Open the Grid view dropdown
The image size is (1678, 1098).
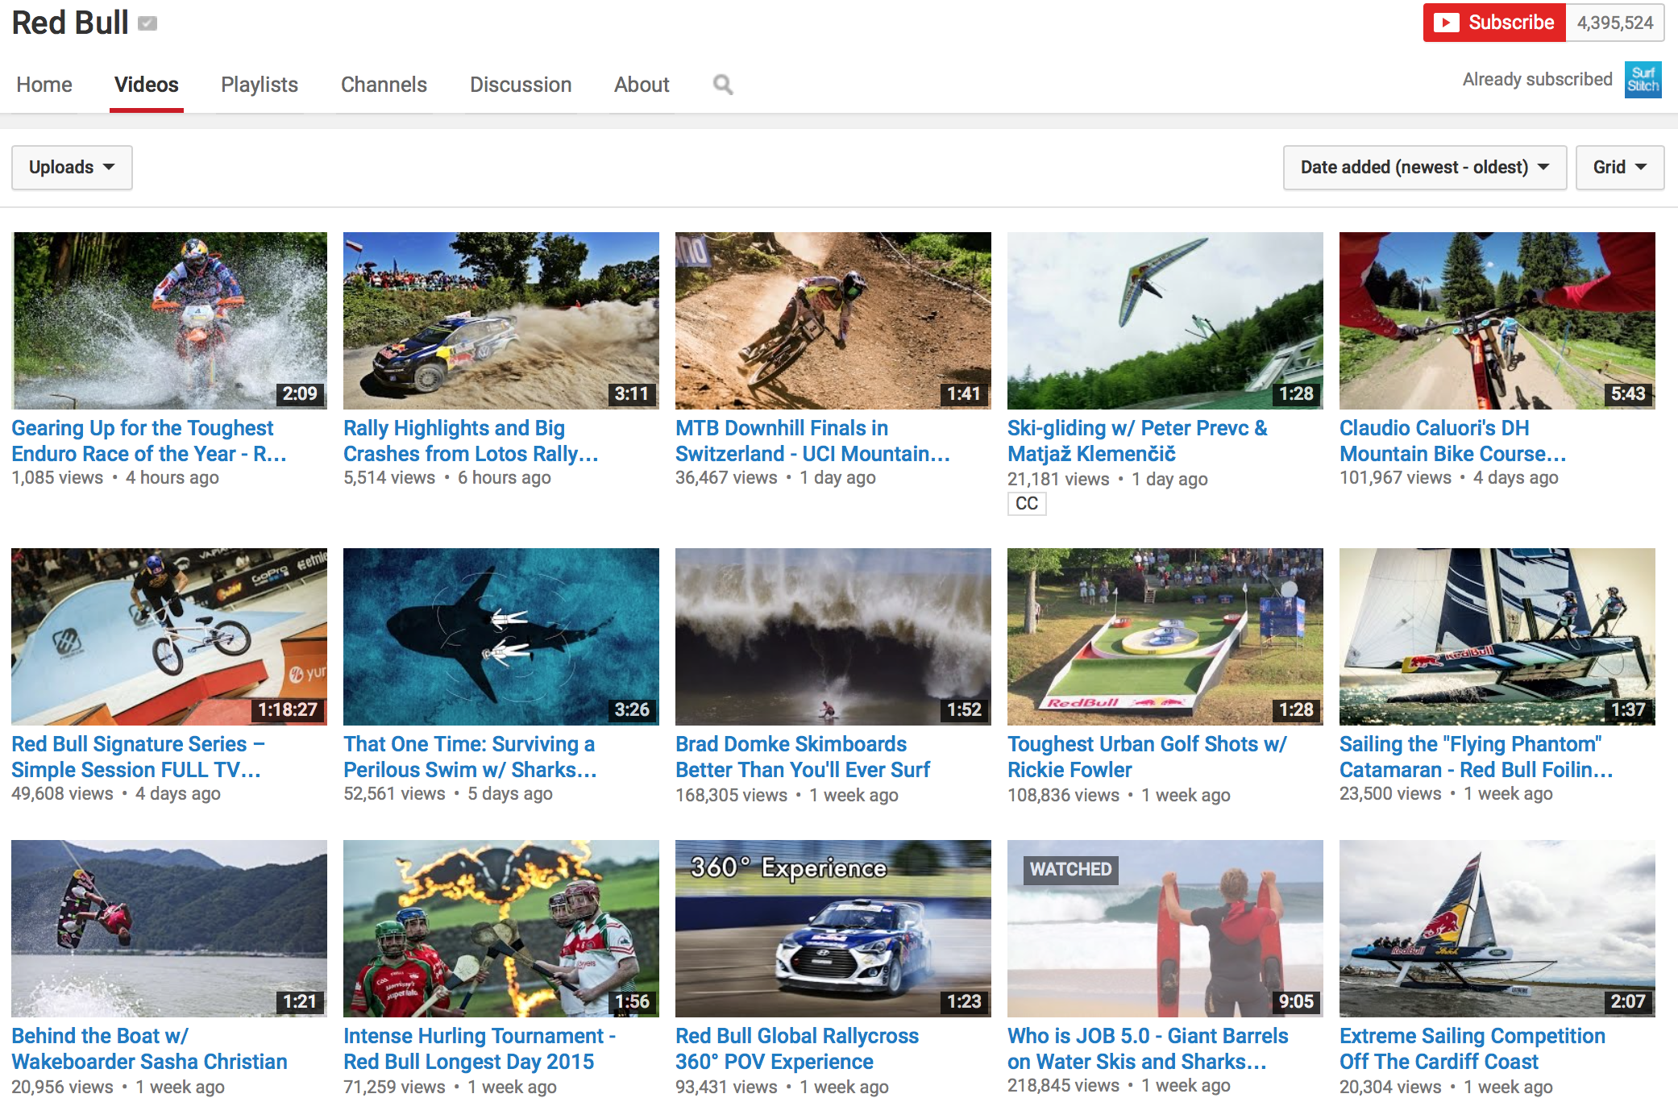click(1619, 168)
